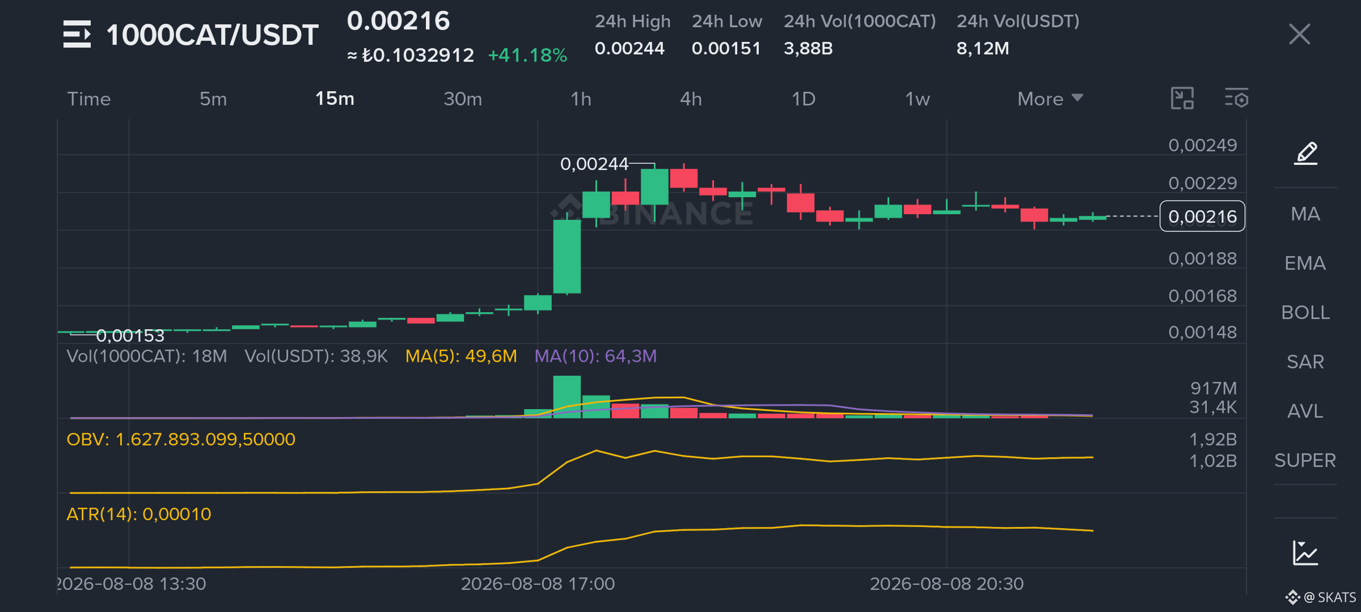Select the 30m timeframe
Screen dimensions: 1361x612
463,99
